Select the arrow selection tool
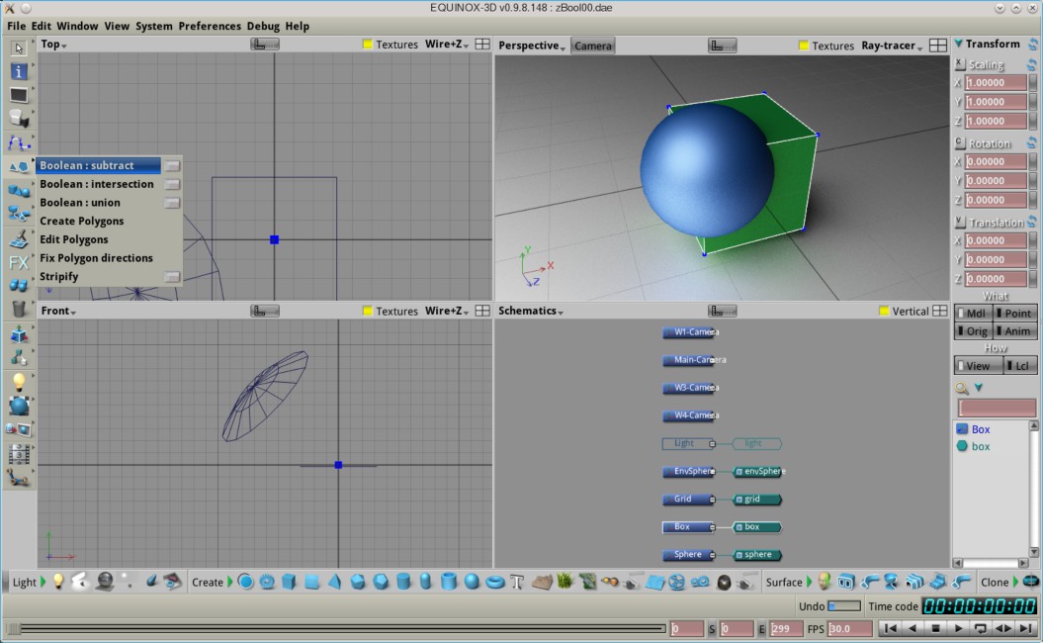The height and width of the screenshot is (643, 1043). [18, 47]
